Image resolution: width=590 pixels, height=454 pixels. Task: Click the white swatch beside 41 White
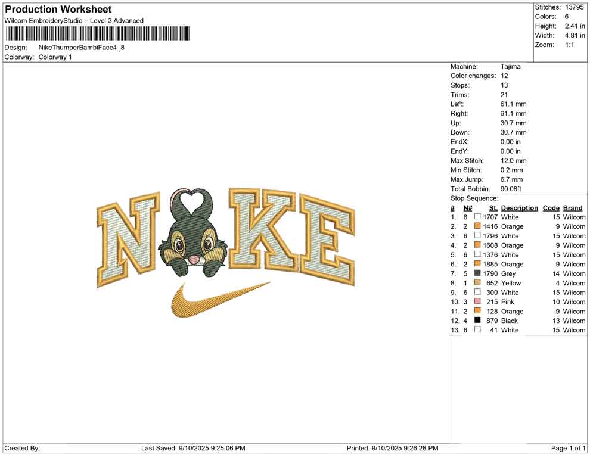tap(477, 329)
